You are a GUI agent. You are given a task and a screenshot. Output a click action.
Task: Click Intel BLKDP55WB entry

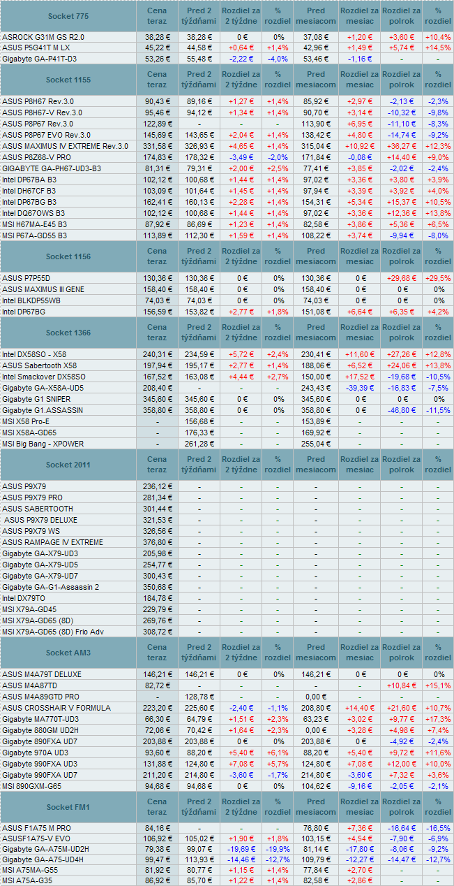[31, 300]
